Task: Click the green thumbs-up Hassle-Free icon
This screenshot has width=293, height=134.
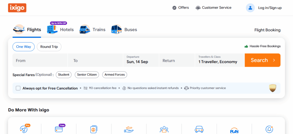Action: coord(246,46)
